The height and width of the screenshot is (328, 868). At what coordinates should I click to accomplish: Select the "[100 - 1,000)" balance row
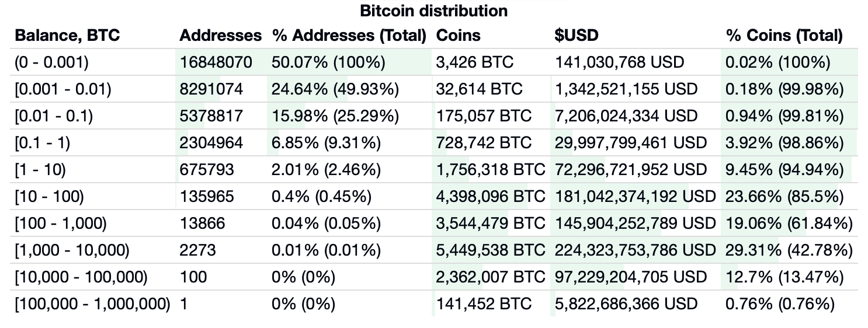[x=60, y=223]
